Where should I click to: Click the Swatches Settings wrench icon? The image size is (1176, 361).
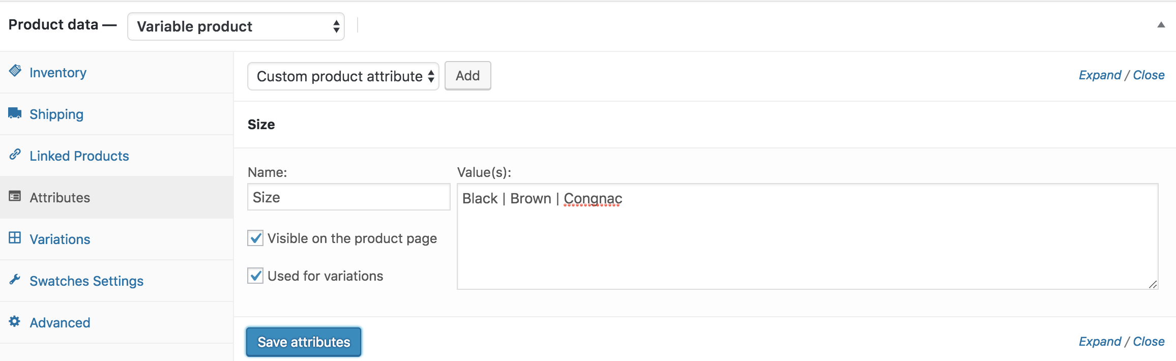(x=15, y=279)
